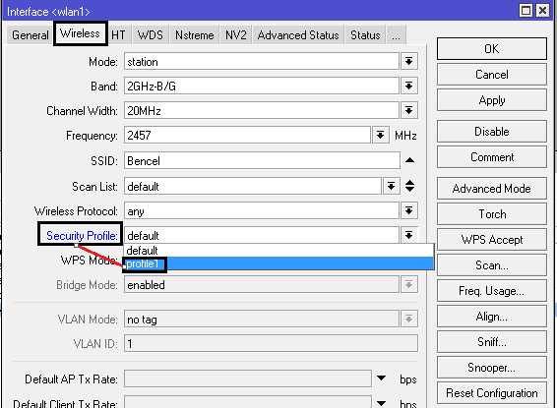Click the Mode field showing station

click(x=262, y=61)
